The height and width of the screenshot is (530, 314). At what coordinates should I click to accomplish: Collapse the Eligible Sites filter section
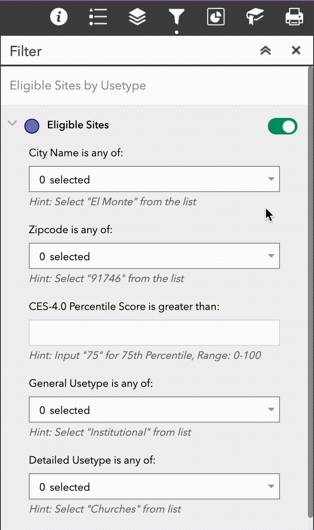pos(13,124)
